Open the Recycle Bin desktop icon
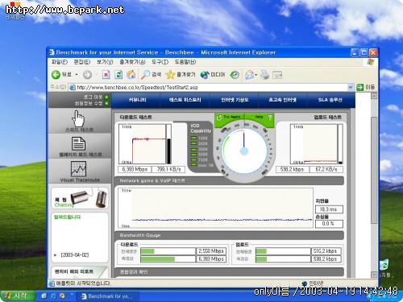 point(384,268)
